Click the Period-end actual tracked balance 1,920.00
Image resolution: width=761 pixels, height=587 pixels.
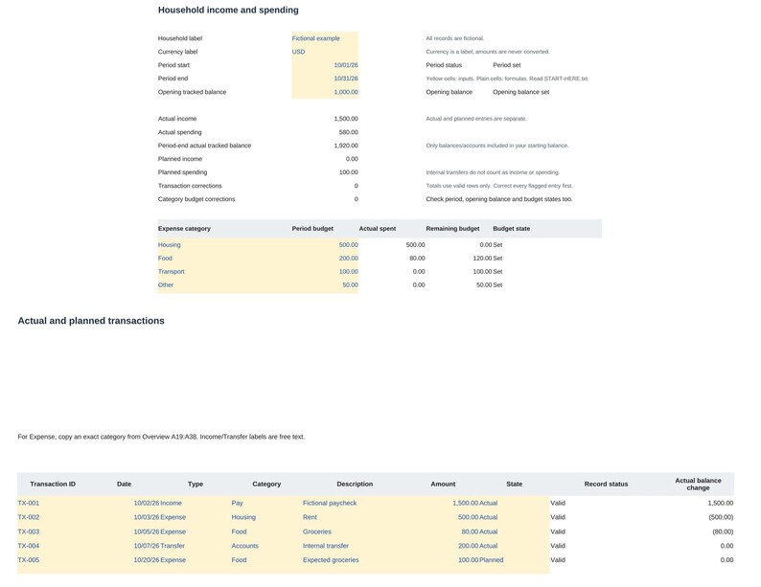pyautogui.click(x=346, y=146)
